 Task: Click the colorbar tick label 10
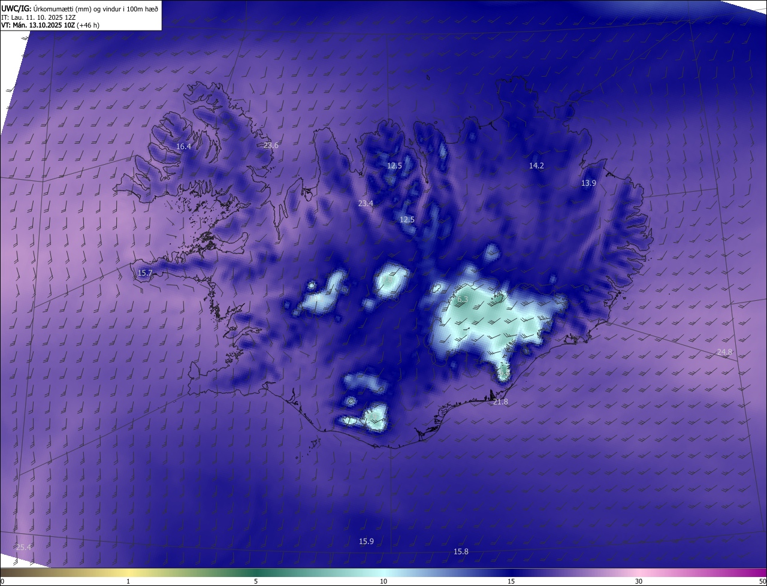click(383, 581)
